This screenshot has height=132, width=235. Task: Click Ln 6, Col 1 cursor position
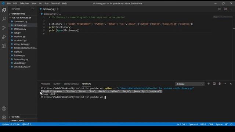click(182, 124)
